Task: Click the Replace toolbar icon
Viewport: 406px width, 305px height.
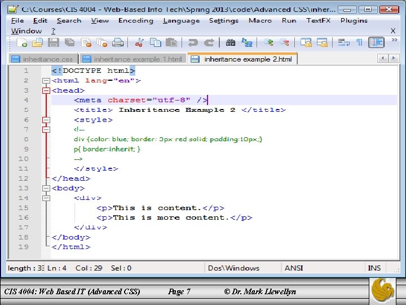Action: 246,42
